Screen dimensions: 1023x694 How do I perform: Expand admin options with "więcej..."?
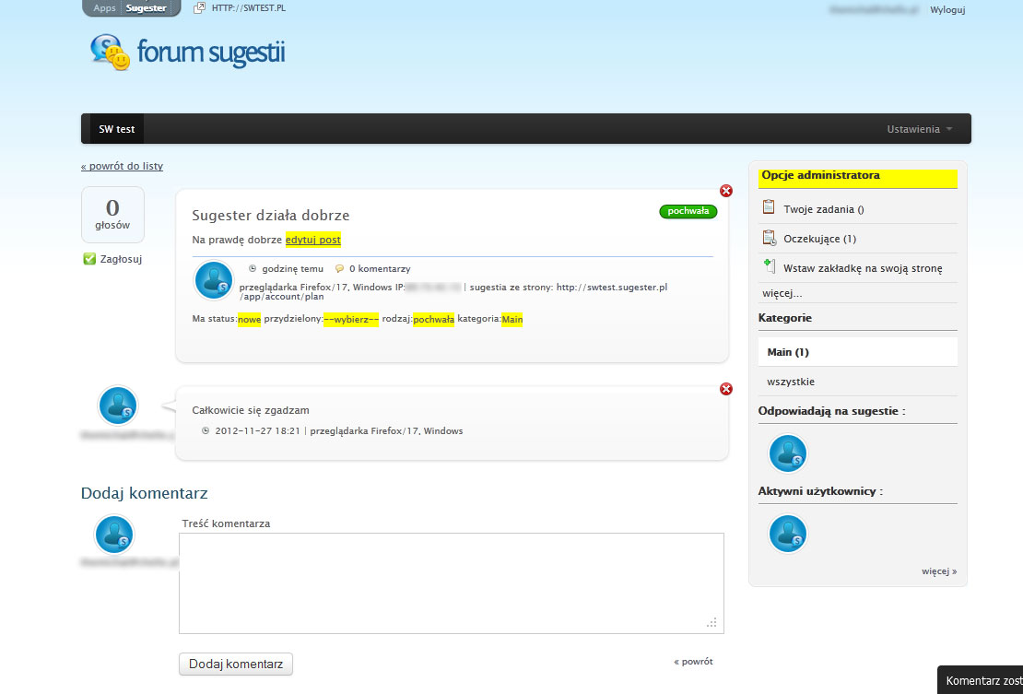[782, 293]
